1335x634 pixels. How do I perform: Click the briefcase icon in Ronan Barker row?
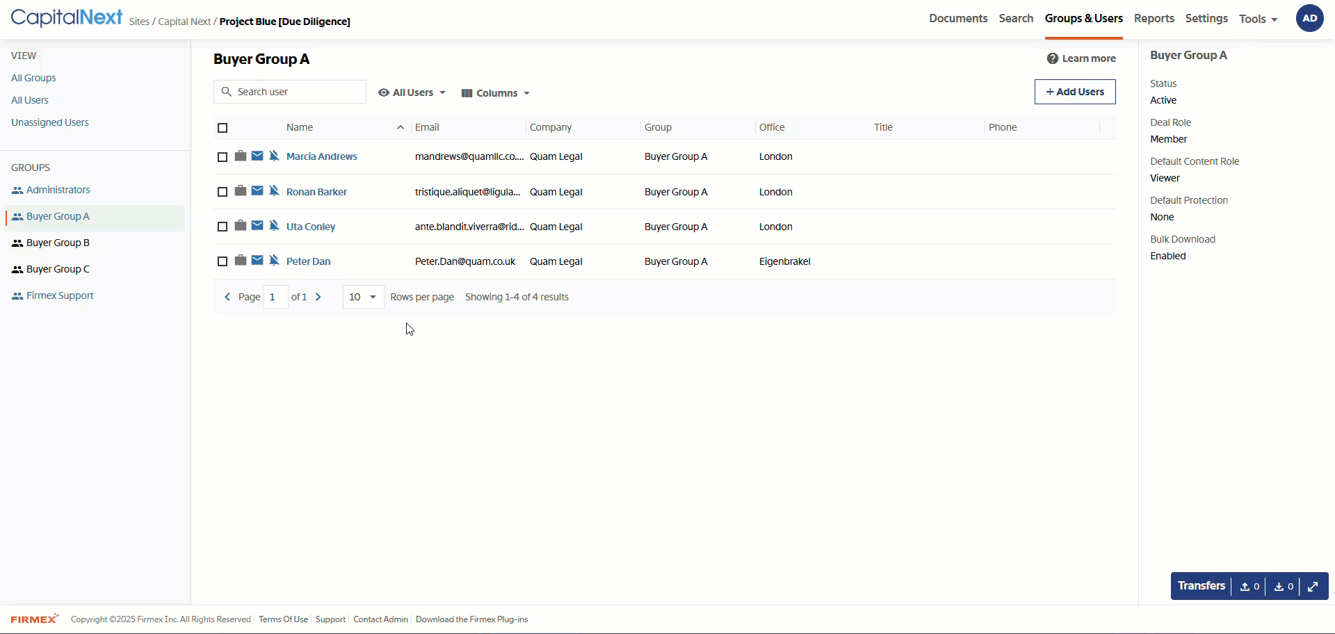(241, 190)
